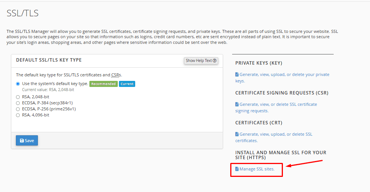Save the default key type setting
The image size is (370, 192).
[27, 140]
